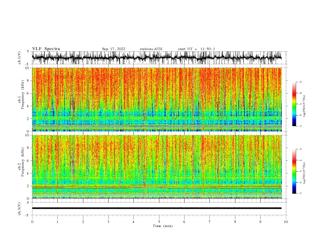Click the '-7' value on ch.2 colorbar
Screen dimensions: 322x249
(300, 194)
